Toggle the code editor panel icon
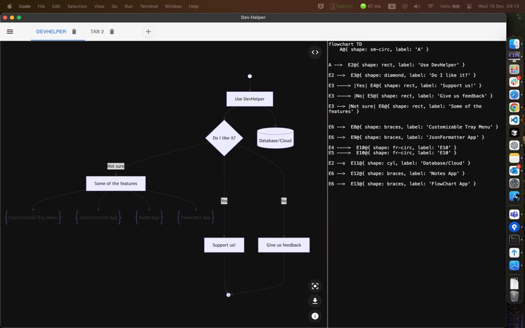 (x=315, y=52)
